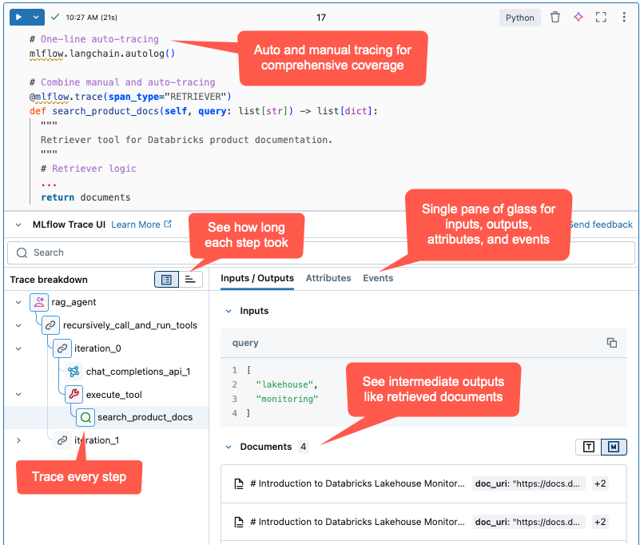The height and width of the screenshot is (545, 644).
Task: Collapse the rag_agent node
Action: click(18, 302)
